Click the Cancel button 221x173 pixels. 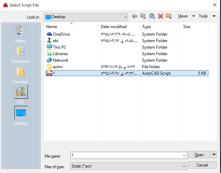pyautogui.click(x=202, y=165)
